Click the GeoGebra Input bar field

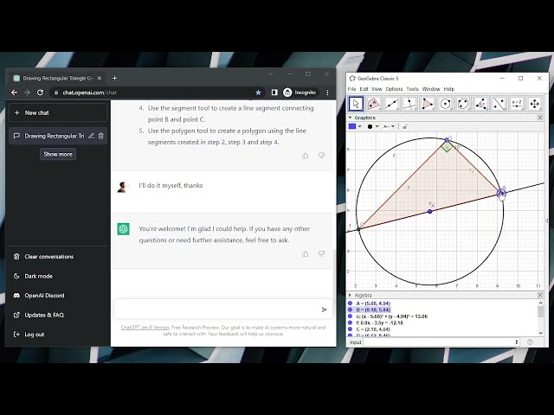(438, 342)
